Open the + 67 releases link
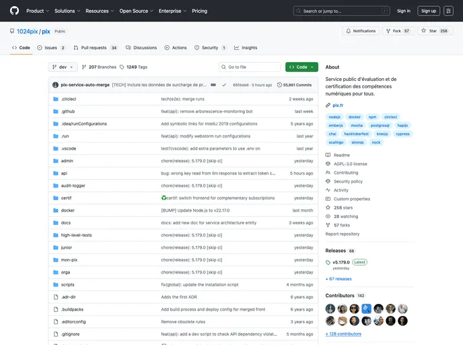The width and height of the screenshot is (463, 345). 339,278
